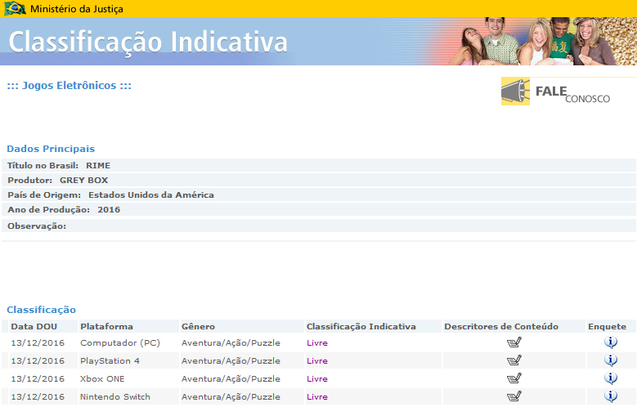
Task: Select Livre rating for PlayStation 4
Action: click(x=317, y=360)
